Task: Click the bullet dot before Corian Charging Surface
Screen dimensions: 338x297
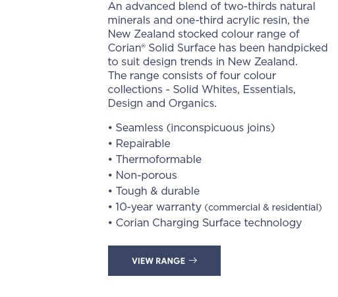Action: (110, 222)
